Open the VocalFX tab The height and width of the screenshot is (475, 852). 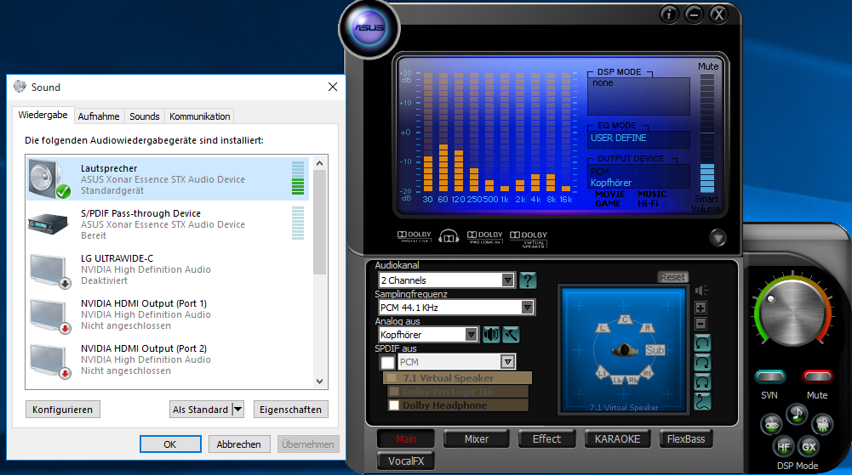pos(406,461)
